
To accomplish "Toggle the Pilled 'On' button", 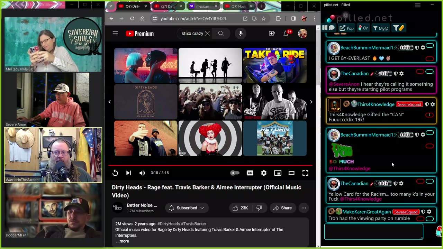I will click(363, 28).
